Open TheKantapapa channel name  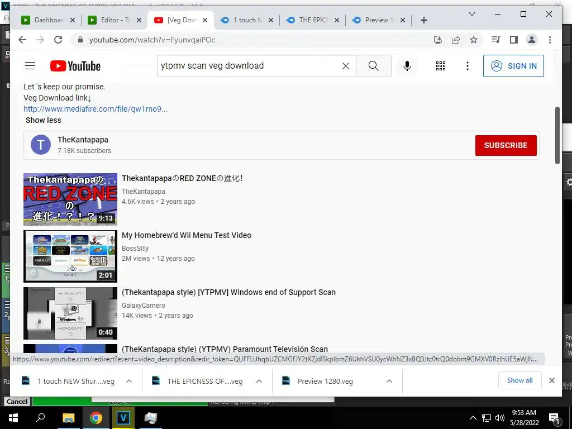[x=83, y=140]
